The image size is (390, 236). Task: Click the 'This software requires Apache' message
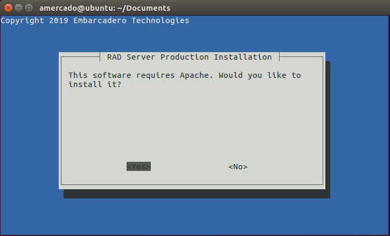185,80
